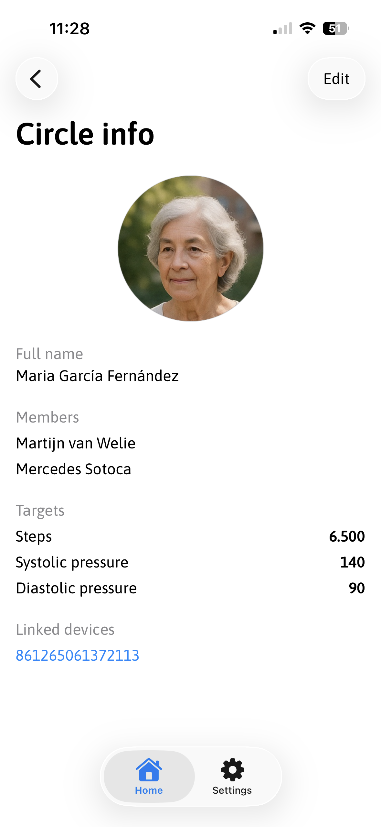Tap the 6.500 steps target value

[x=347, y=536]
